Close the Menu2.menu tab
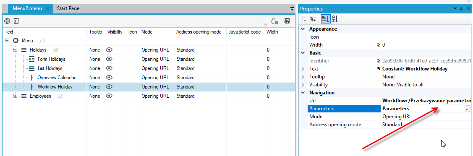 click(47, 9)
